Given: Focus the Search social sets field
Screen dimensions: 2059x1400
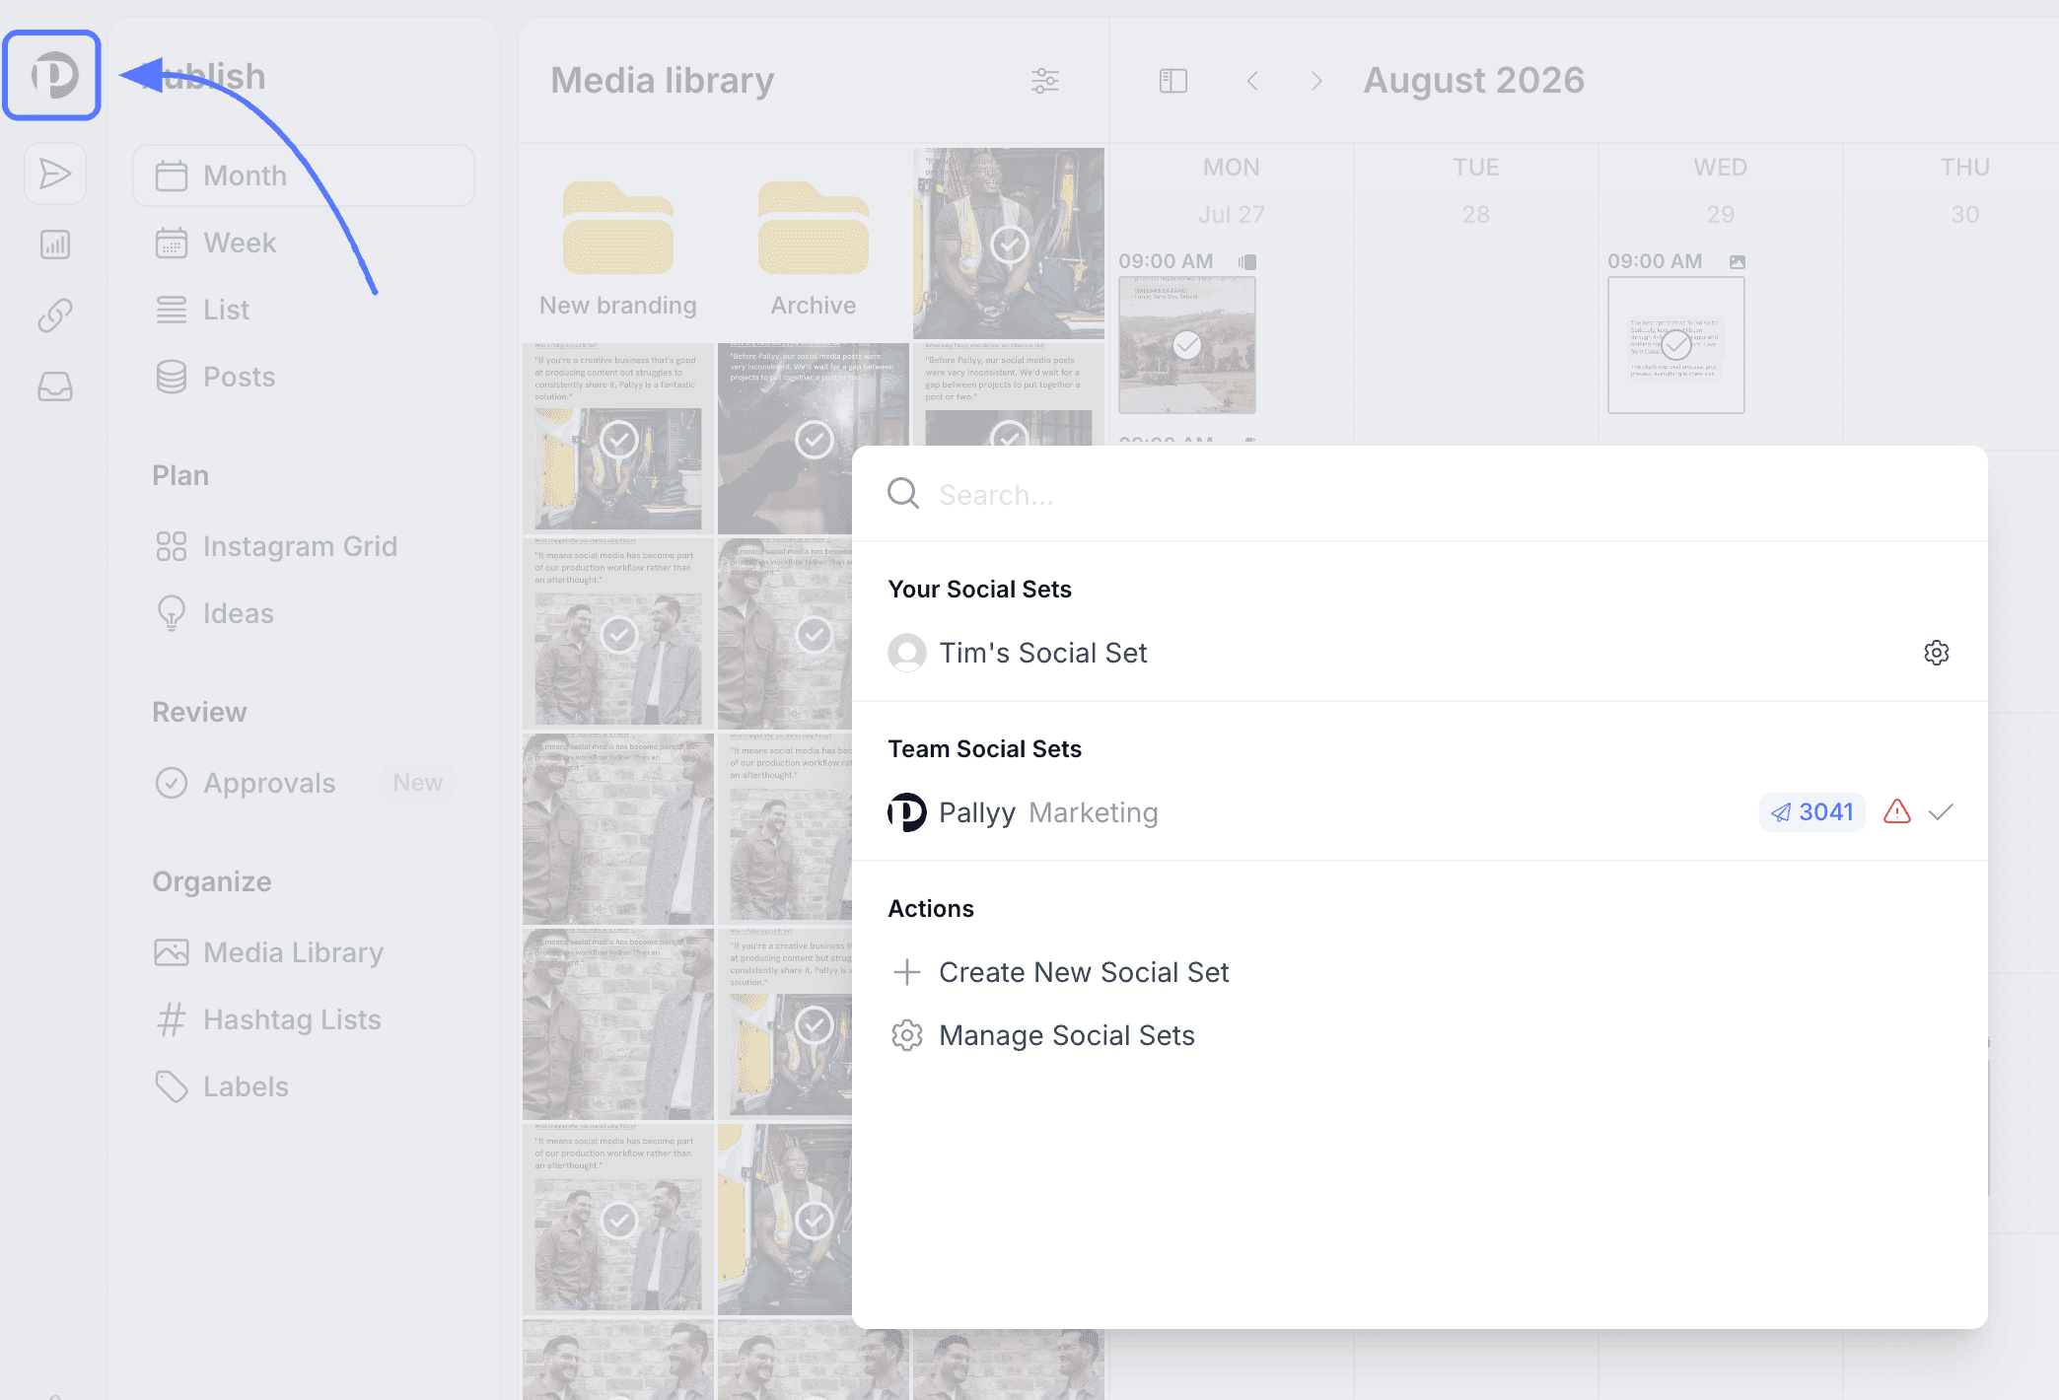Looking at the screenshot, I should pyautogui.click(x=1420, y=494).
